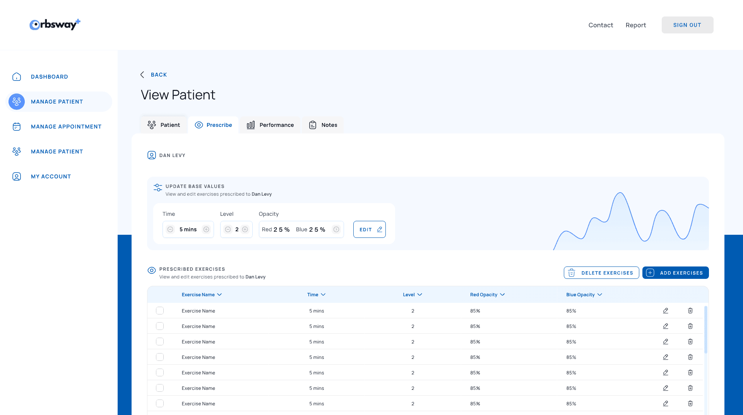Sort by the Red Opacity column
Viewport: 743px width, 415px height.
(x=487, y=295)
